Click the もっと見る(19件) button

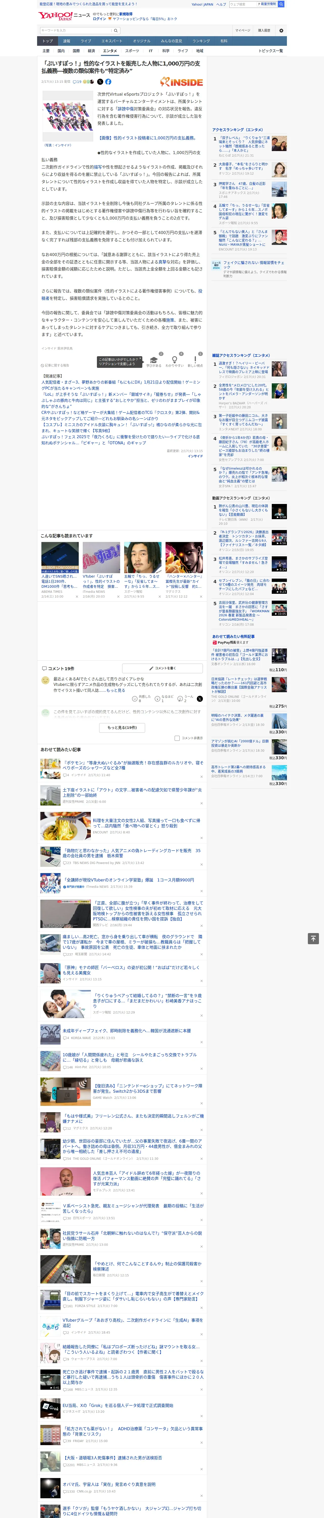[122, 728]
